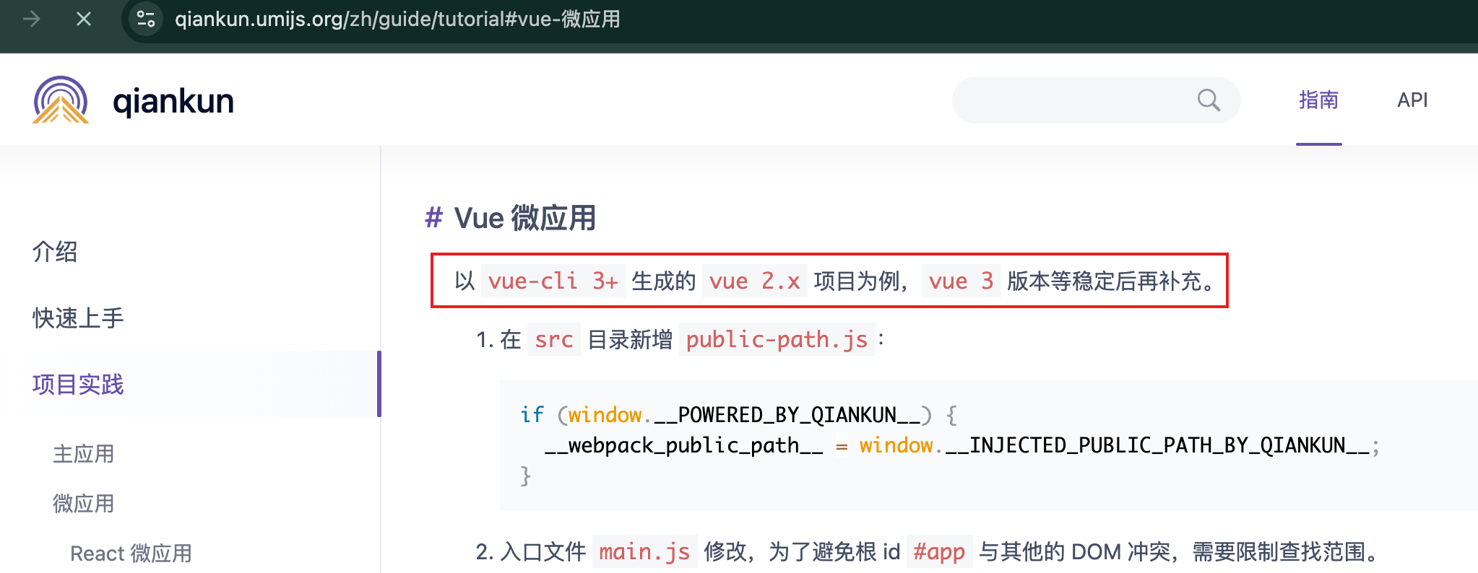The image size is (1478, 573).
Task: Click the vue-cli 3+ inline code
Action: [553, 281]
